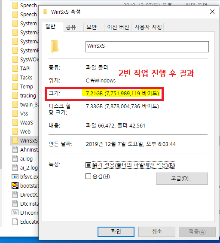Switch to the 이전 버전 tab
The width and height of the screenshot is (220, 243).
tap(118, 27)
